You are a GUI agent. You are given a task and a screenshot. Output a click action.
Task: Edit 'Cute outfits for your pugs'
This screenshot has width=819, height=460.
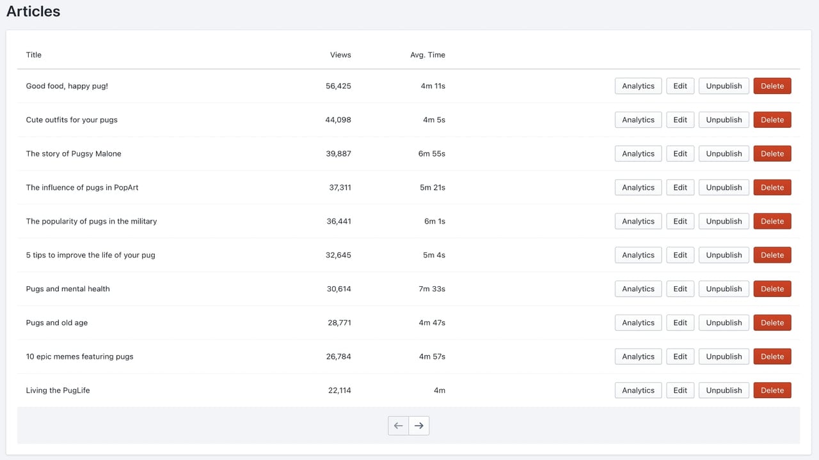click(x=680, y=120)
